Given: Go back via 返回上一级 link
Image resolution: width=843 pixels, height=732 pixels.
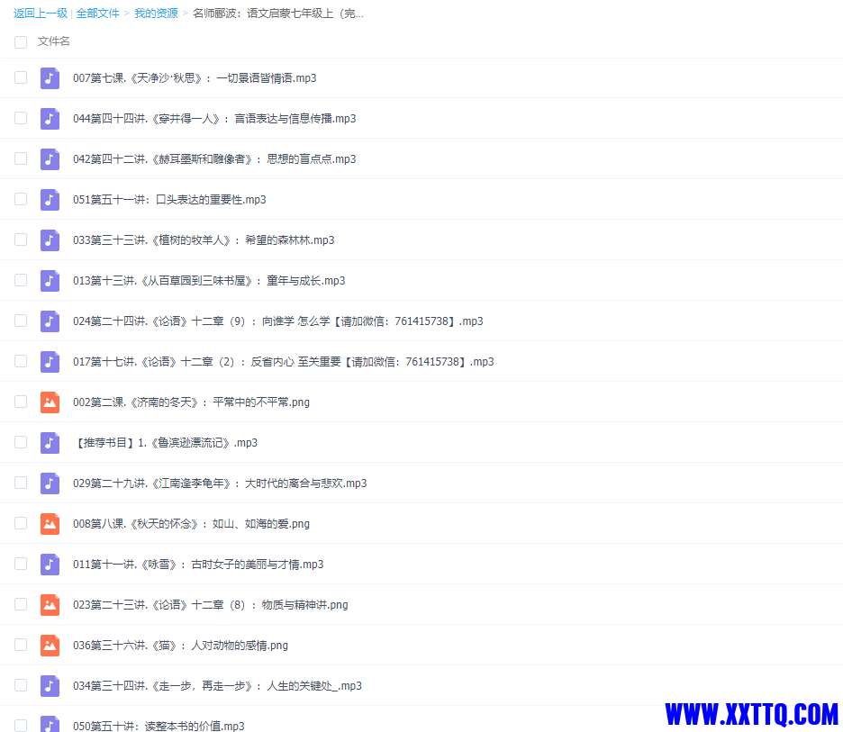Looking at the screenshot, I should [x=41, y=14].
